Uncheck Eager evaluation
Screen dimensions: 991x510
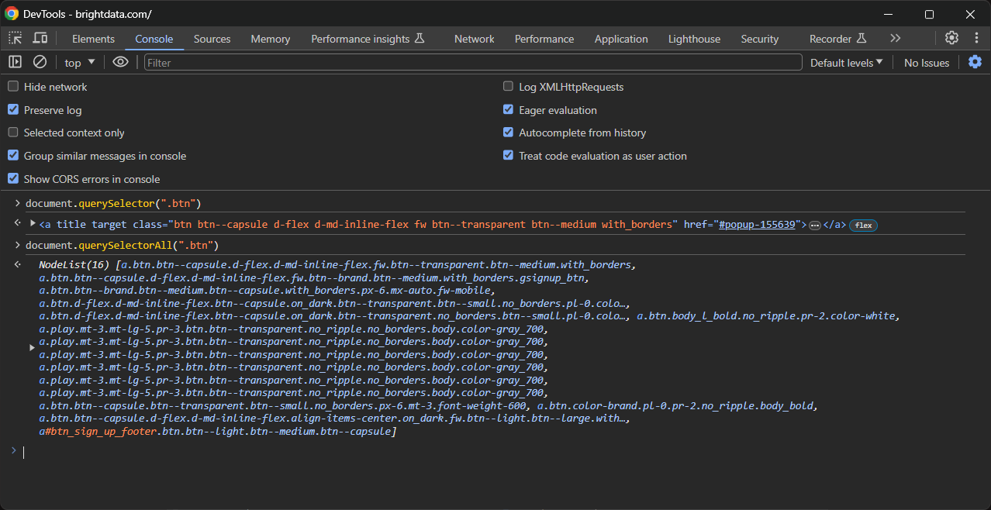pos(508,109)
